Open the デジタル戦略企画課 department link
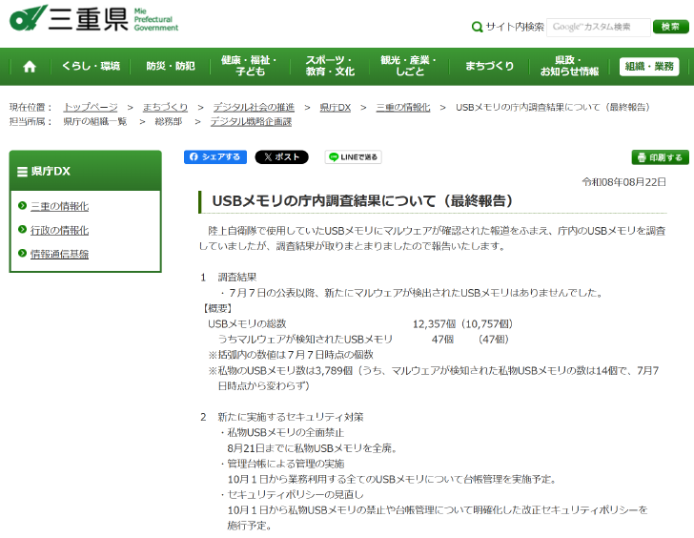This screenshot has width=694, height=538. (251, 121)
